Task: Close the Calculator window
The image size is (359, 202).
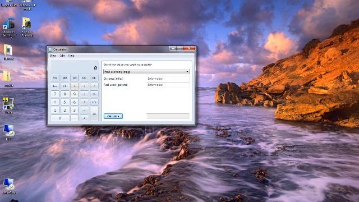Action: point(189,48)
